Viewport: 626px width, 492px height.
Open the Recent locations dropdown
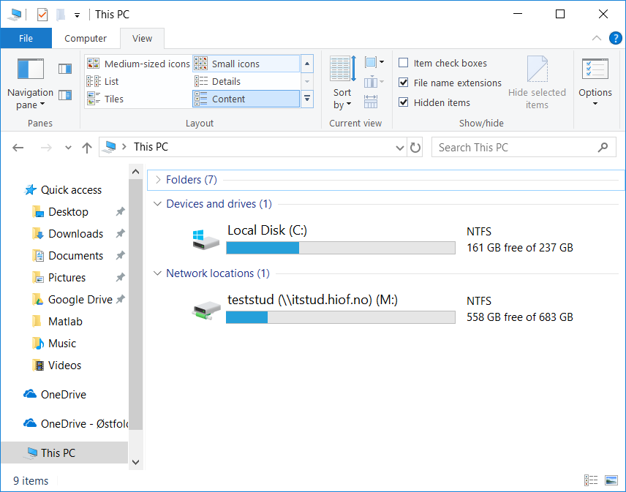tap(68, 148)
